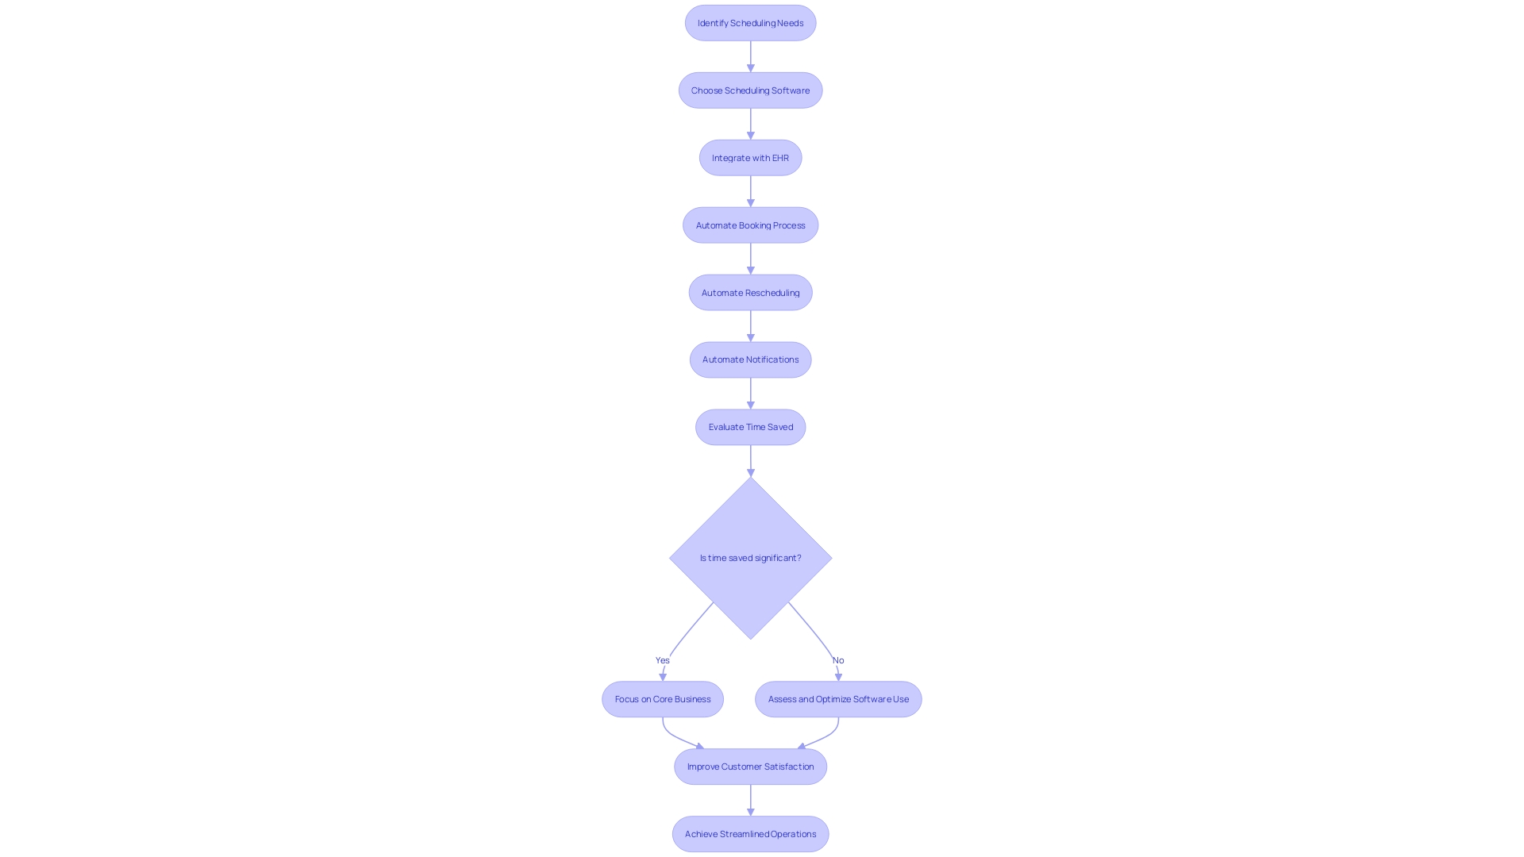Screen dimensions: 1524x857
Task: Toggle the No branch path connector
Action: [x=837, y=659]
